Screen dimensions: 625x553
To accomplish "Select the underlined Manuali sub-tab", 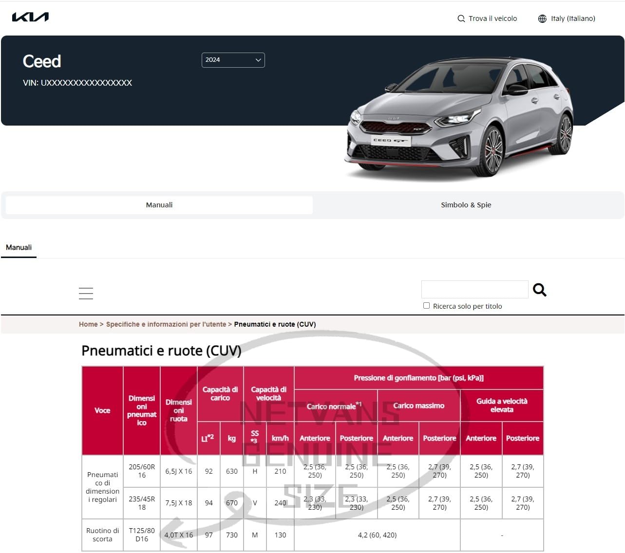I will tap(19, 247).
